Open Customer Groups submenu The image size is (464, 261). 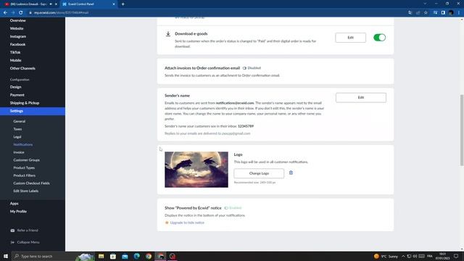pos(26,160)
